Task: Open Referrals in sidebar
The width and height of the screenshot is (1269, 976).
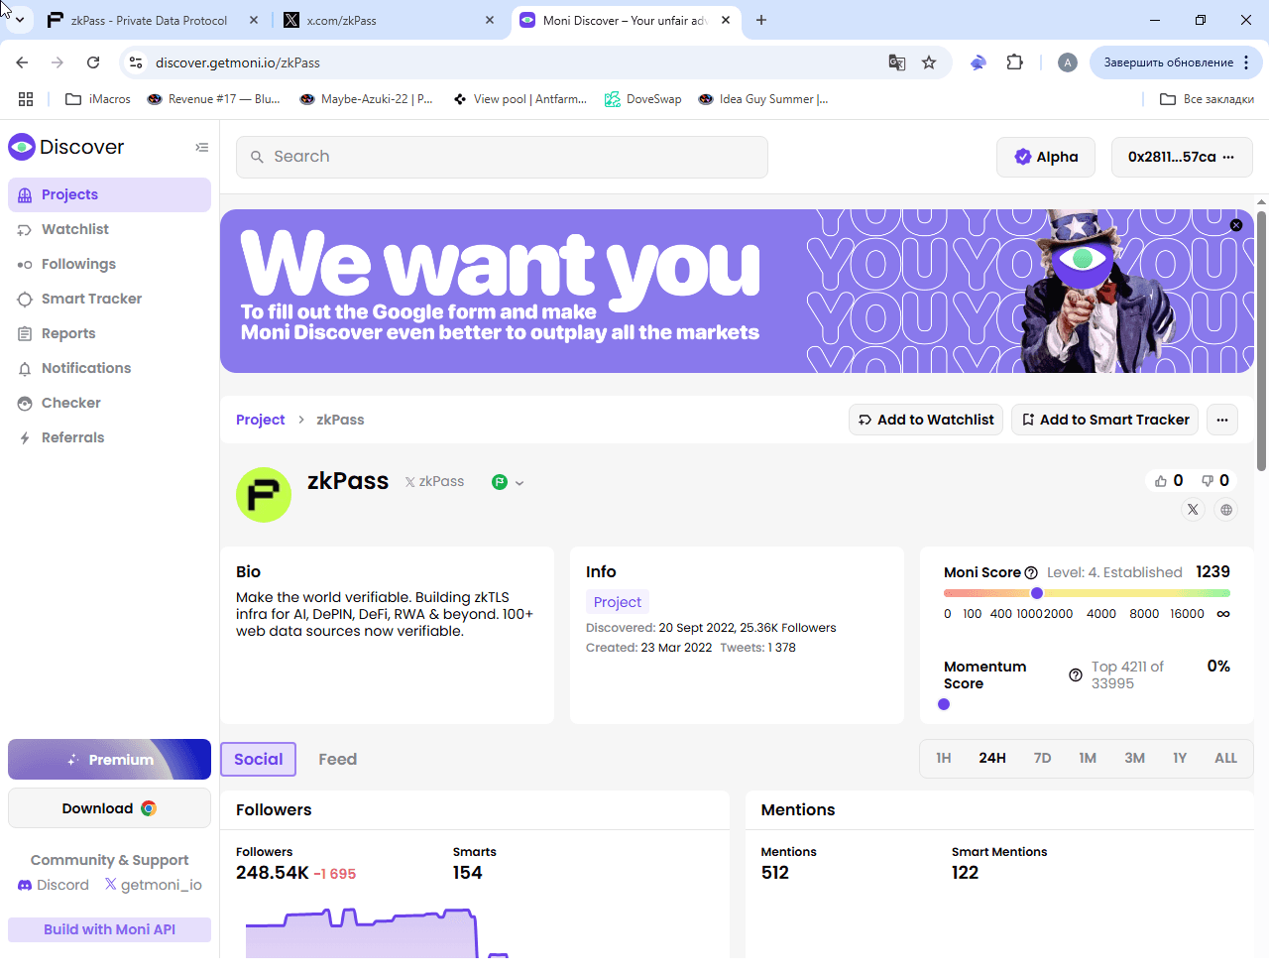Action: point(109,437)
